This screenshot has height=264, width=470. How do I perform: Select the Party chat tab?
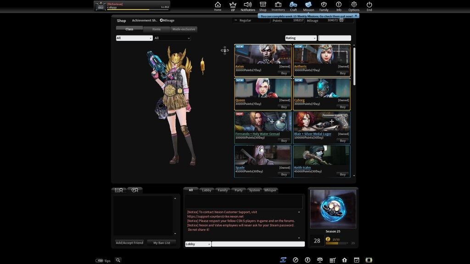coord(239,190)
